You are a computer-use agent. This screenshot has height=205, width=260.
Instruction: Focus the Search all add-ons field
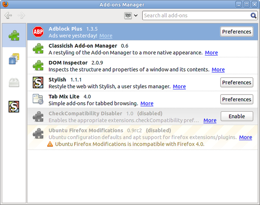click(x=200, y=16)
